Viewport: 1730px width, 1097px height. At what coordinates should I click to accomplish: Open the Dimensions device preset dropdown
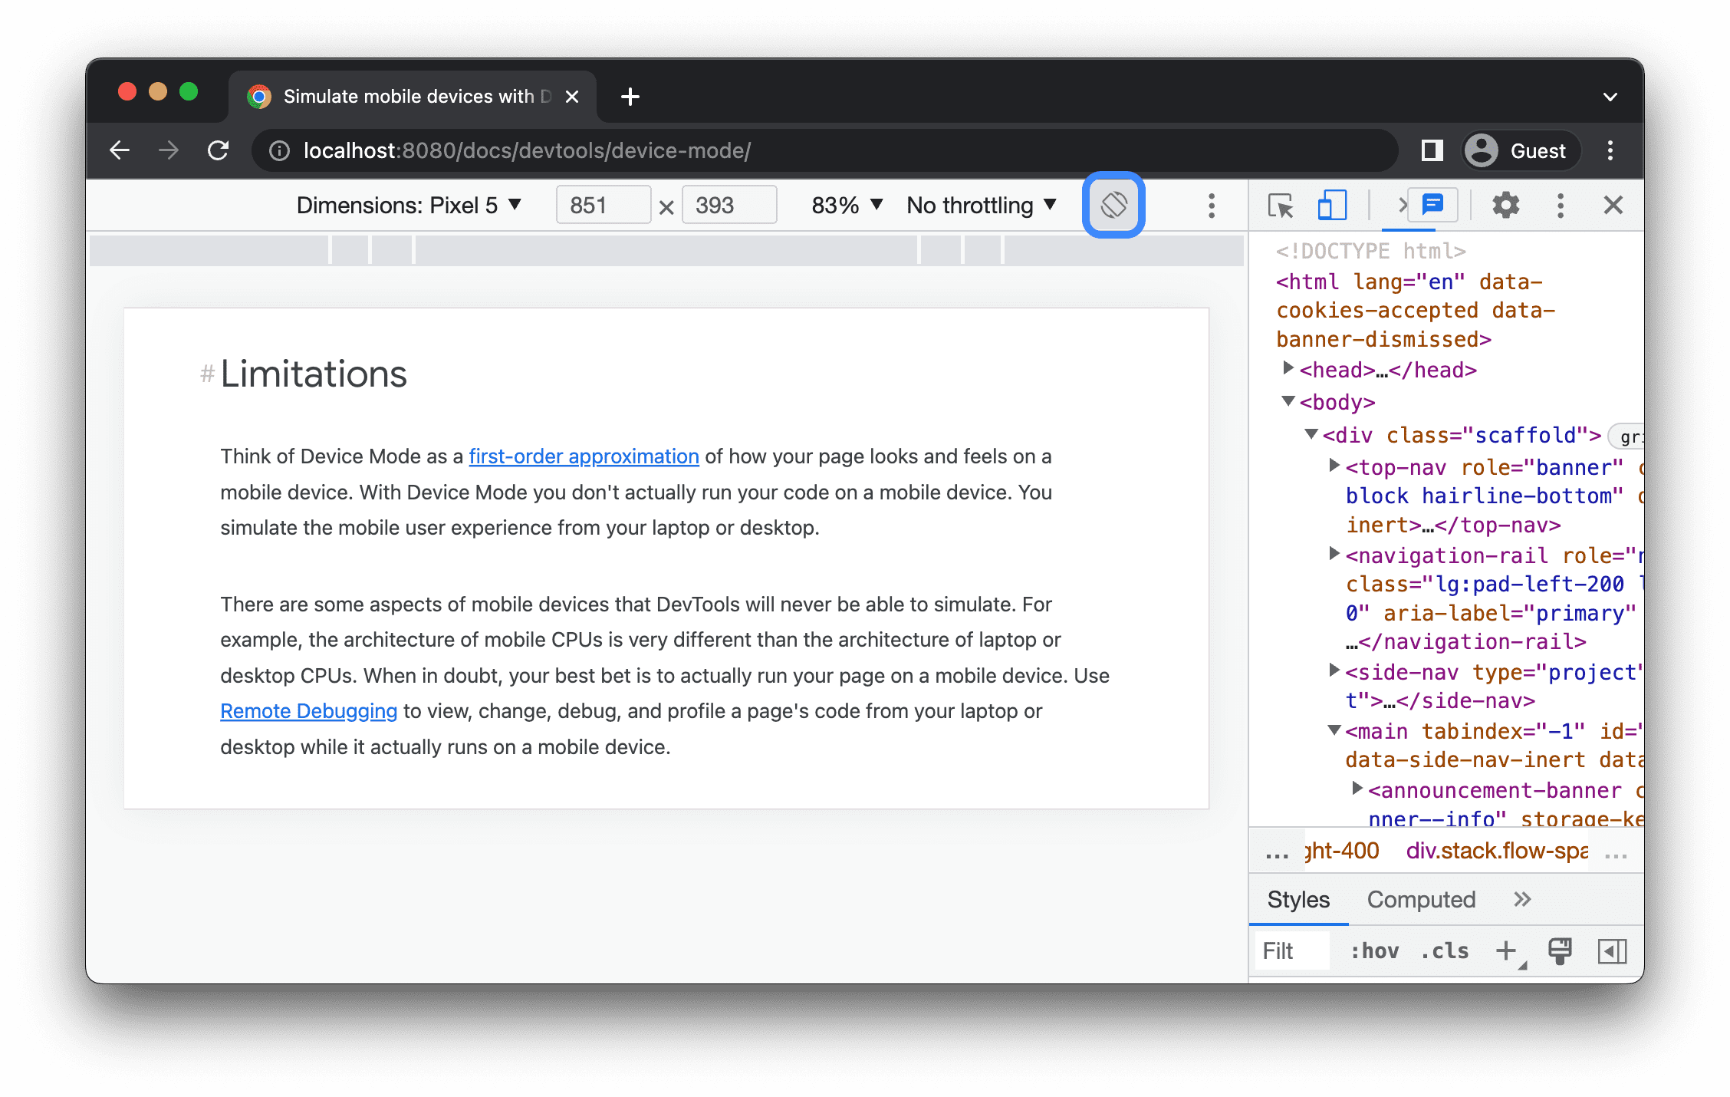405,206
